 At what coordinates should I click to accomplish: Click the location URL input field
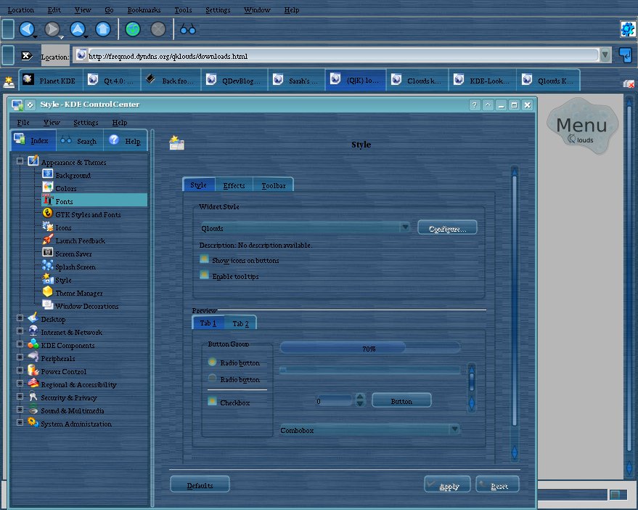click(343, 55)
